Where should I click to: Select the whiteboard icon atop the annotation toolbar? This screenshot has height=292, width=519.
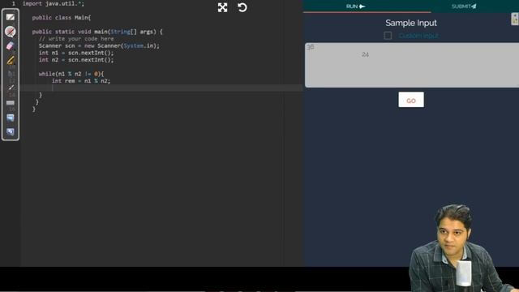(11, 17)
